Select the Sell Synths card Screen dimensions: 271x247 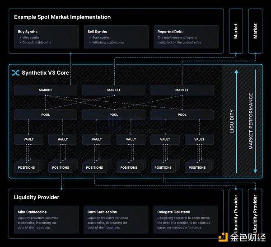click(x=116, y=37)
